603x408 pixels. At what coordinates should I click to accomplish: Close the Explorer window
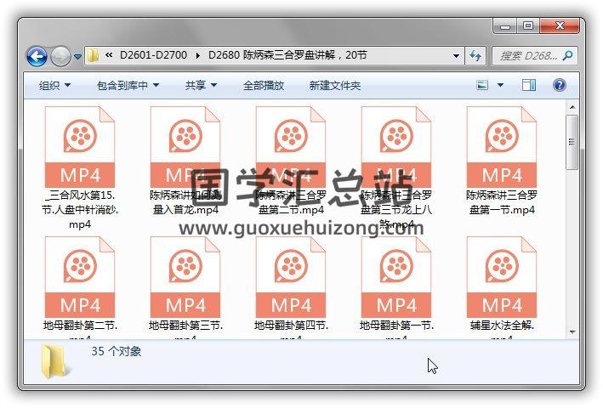[559, 26]
